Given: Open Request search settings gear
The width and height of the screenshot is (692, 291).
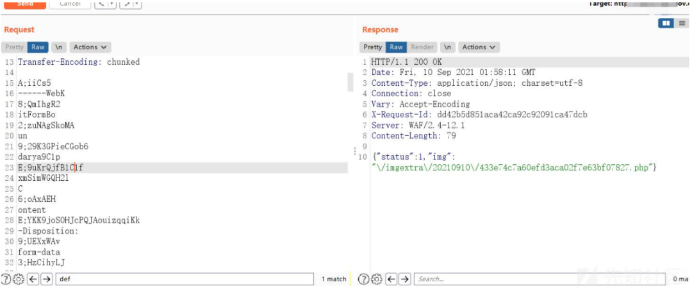Looking at the screenshot, I should point(18,279).
